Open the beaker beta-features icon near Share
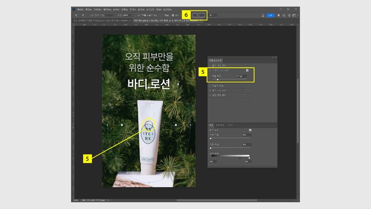The width and height of the screenshot is (371, 209). tap(263, 15)
